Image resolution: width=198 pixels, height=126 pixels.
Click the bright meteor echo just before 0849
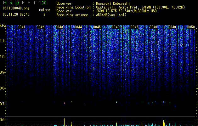click(x=164, y=102)
